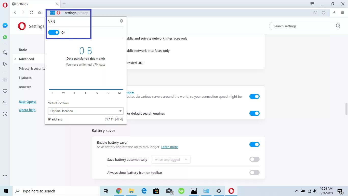This screenshot has height=196, width=348.
Task: Open Opera help link
Action: (27, 110)
